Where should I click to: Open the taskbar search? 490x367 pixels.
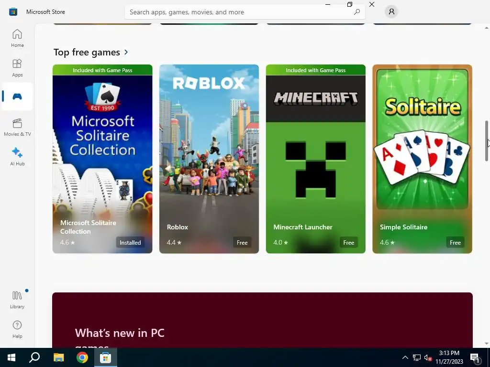34,357
